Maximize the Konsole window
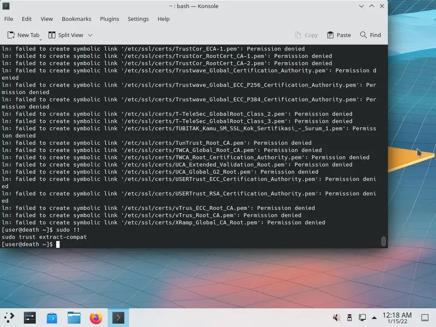The image size is (436, 327). click(371, 6)
